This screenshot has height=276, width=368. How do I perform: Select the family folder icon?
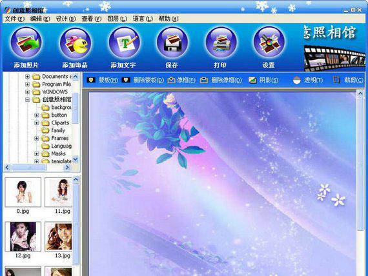coord(45,130)
